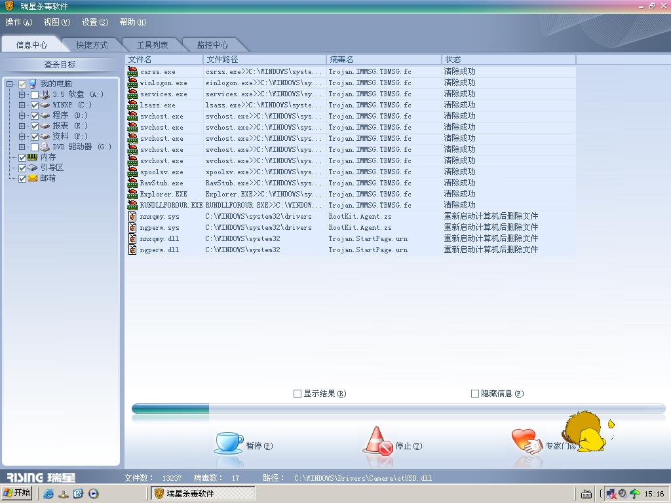Uncheck the E: drive checkbox
The image size is (671, 503).
coord(35,126)
